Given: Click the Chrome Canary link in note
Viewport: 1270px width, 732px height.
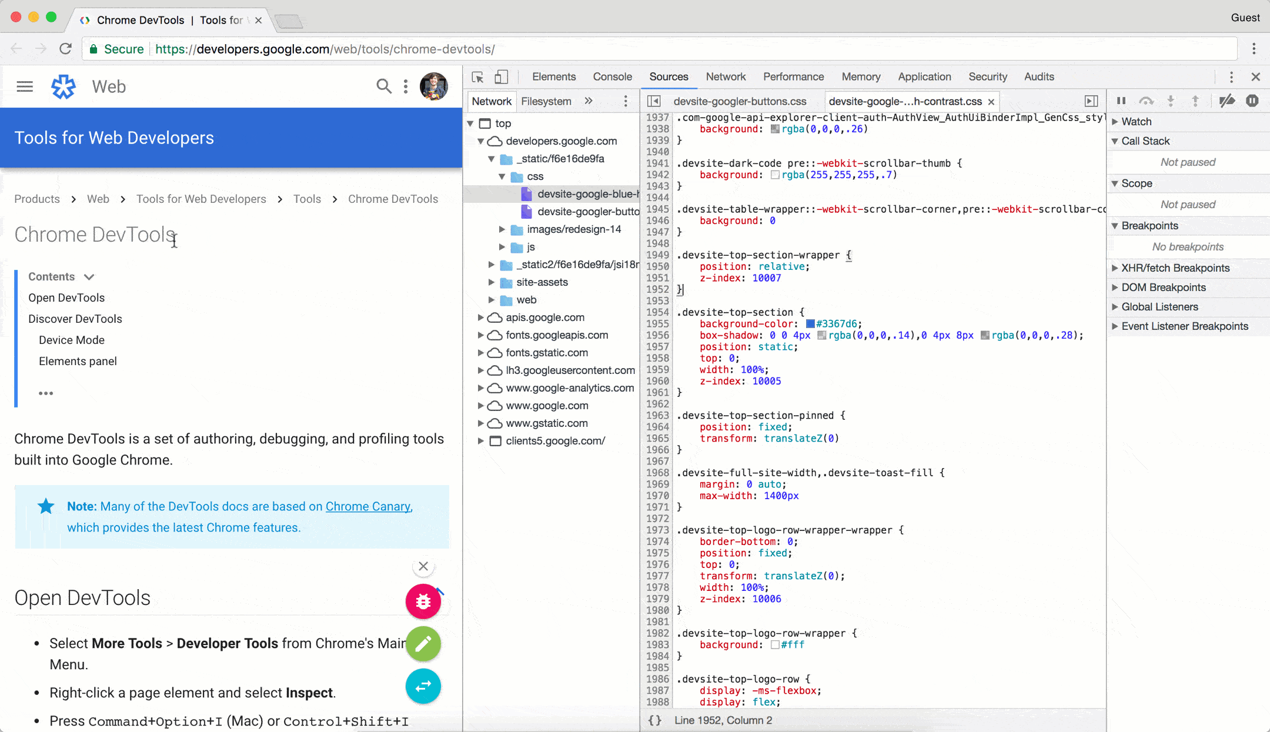Looking at the screenshot, I should tap(367, 506).
